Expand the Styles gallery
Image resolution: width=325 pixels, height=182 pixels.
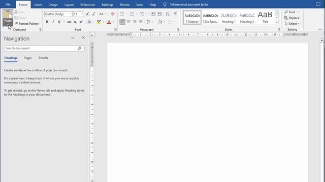click(x=277, y=22)
